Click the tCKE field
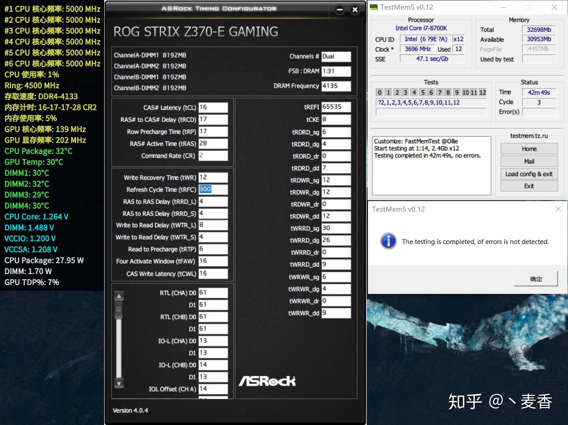The width and height of the screenshot is (568, 425). pyautogui.click(x=336, y=119)
